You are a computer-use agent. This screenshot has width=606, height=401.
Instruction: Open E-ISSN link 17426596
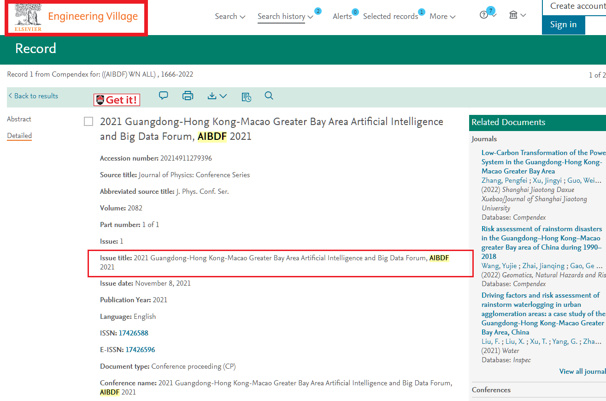(140, 350)
